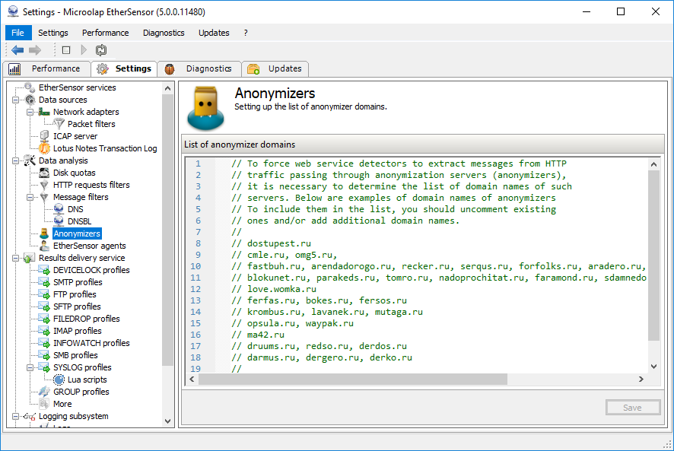Click the Logging subsystem glasses icon

tap(30, 416)
